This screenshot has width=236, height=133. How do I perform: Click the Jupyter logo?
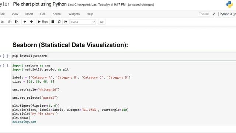click(5, 4)
